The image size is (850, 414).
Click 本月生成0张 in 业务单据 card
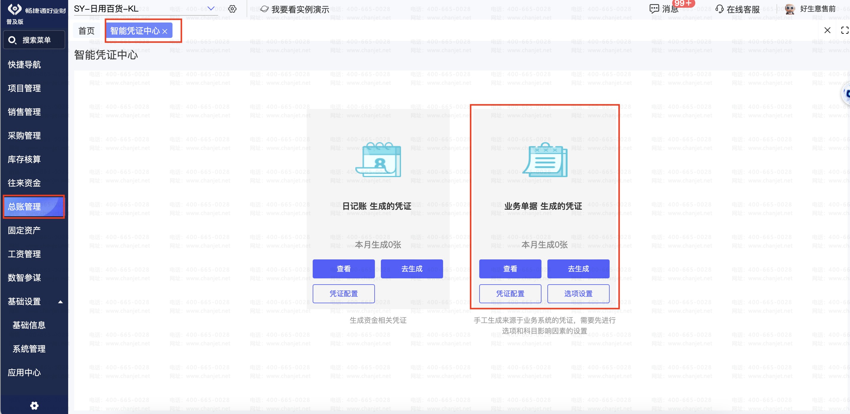point(545,245)
